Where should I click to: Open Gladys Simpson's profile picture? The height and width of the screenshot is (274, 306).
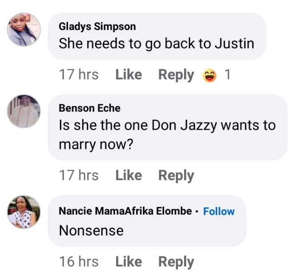click(x=24, y=30)
